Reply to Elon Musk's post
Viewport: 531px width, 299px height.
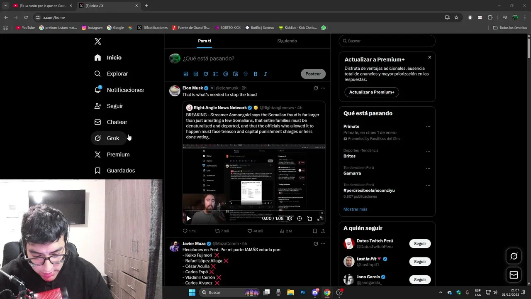point(189,231)
